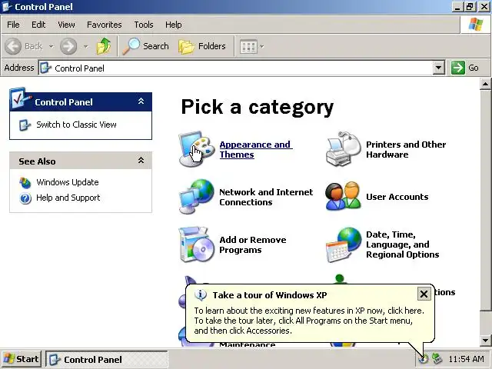Restore down the Control Panel window
The width and height of the screenshot is (492, 369).
pyautogui.click(x=470, y=7)
